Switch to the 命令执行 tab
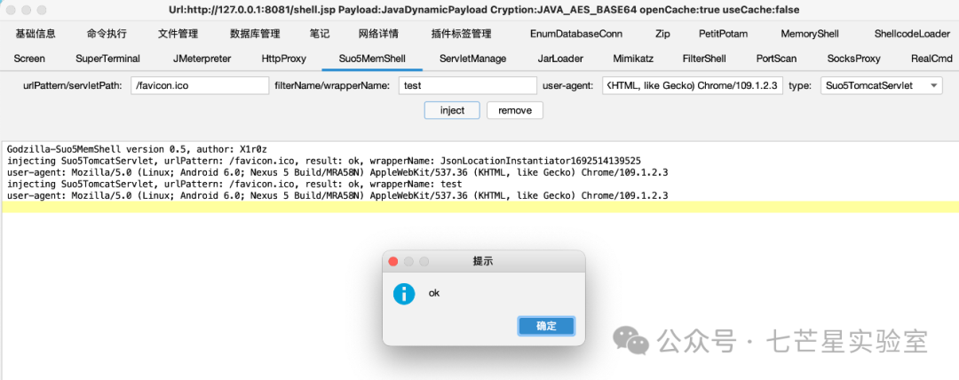The height and width of the screenshot is (380, 959). tap(107, 34)
